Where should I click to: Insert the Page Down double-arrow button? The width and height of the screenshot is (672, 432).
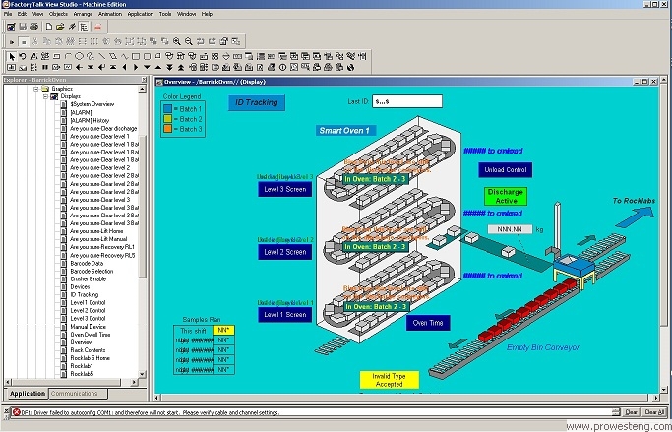[x=169, y=67]
